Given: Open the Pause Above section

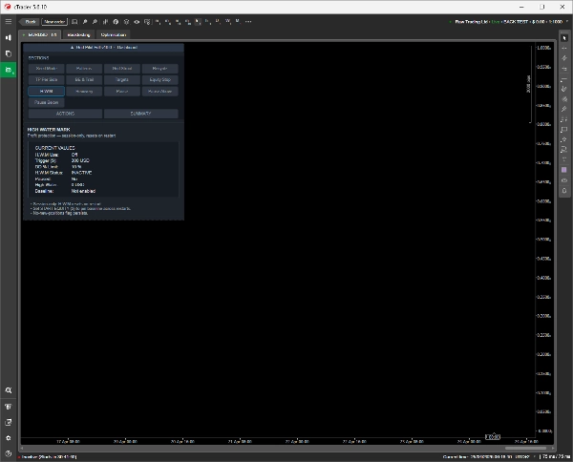Looking at the screenshot, I should [x=160, y=91].
